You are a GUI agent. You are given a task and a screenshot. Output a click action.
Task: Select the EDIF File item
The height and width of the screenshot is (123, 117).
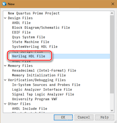pos(21,32)
